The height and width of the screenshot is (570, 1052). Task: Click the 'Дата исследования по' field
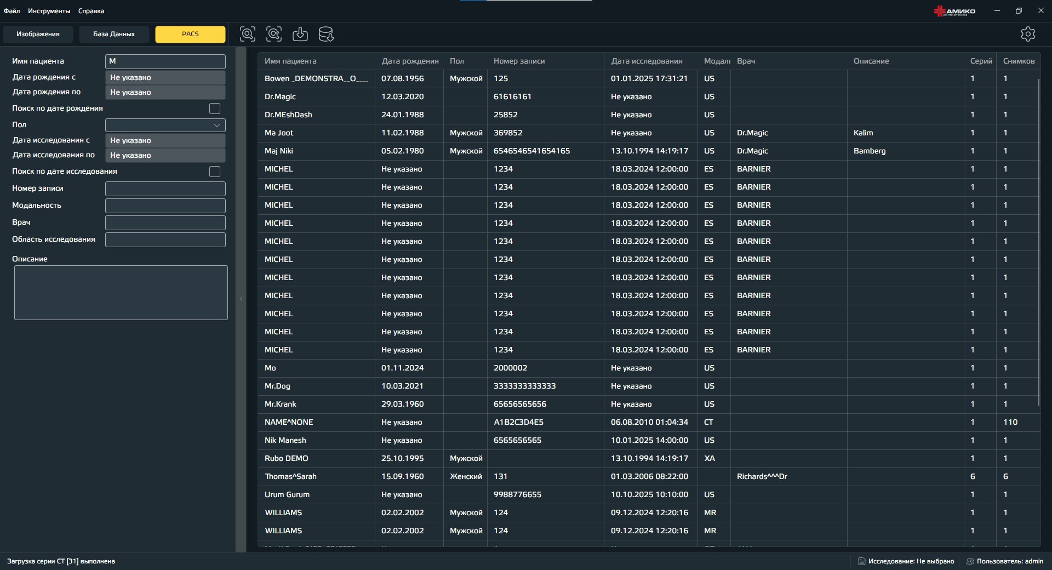pyautogui.click(x=165, y=155)
